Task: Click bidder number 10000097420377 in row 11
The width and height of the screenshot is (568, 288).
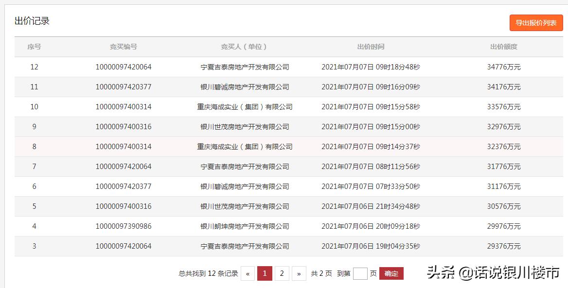Action: click(124, 87)
